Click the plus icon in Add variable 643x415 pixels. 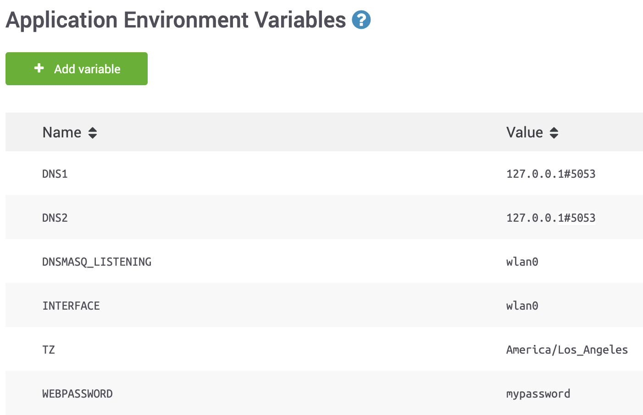(39, 68)
